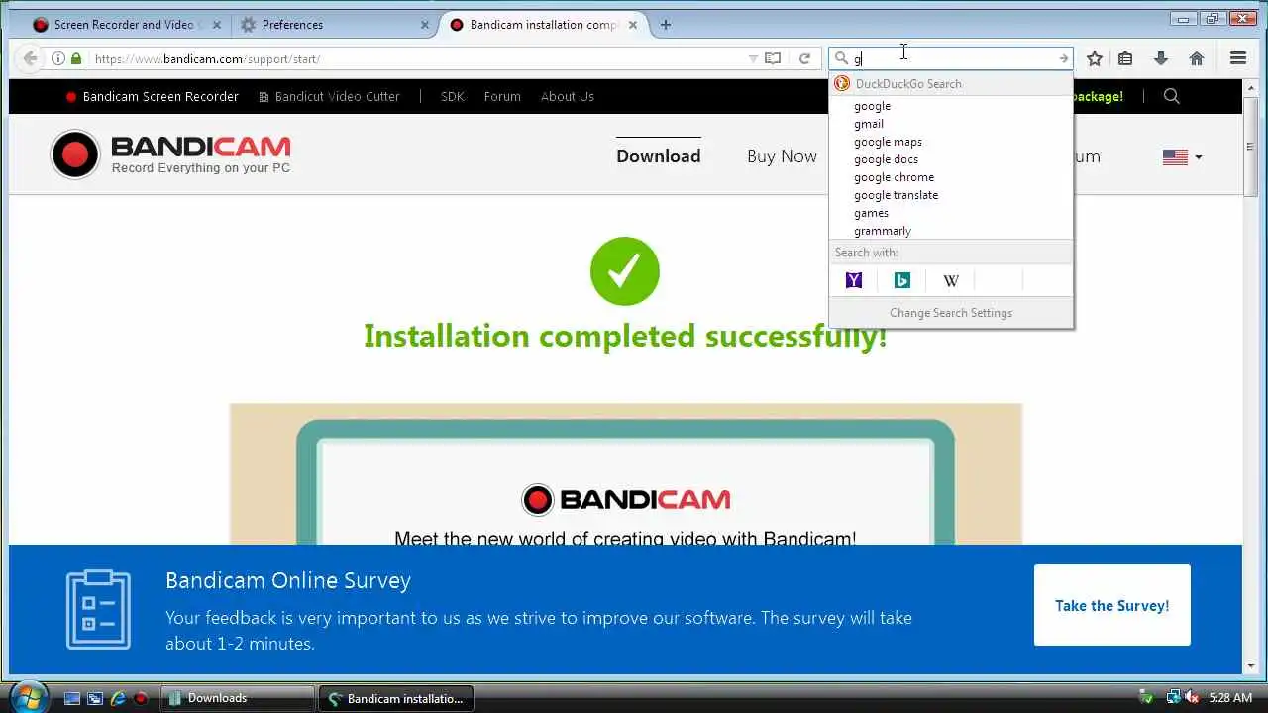The image size is (1268, 713).
Task: Show bookmarks list icon
Action: [1125, 58]
